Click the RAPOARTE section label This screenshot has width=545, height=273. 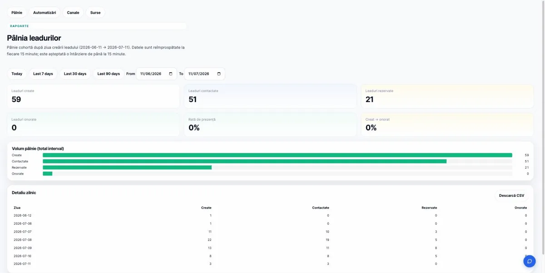click(20, 26)
